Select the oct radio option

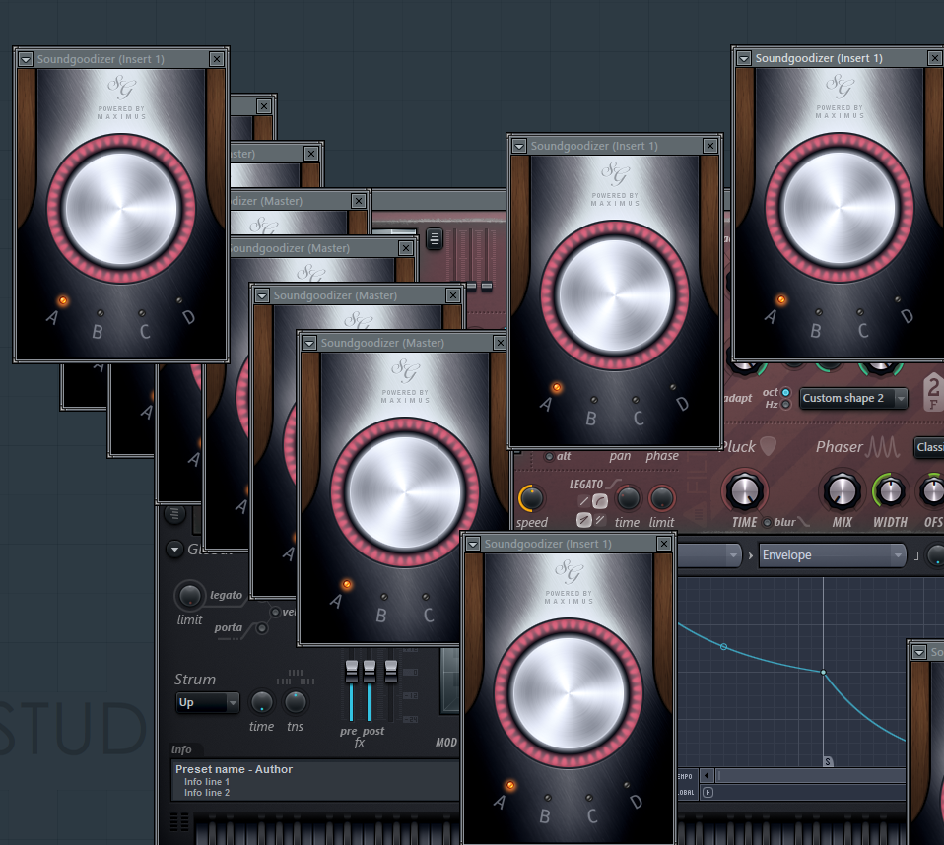coord(785,392)
